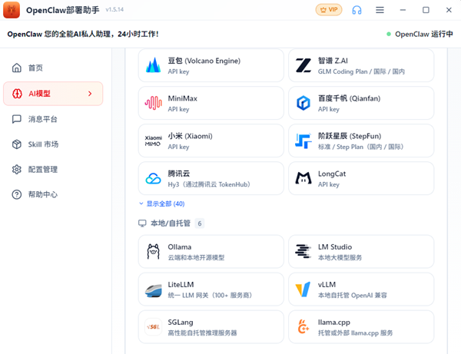The image size is (461, 354).
Task: Click the Ollama llama logo
Action: point(153,252)
